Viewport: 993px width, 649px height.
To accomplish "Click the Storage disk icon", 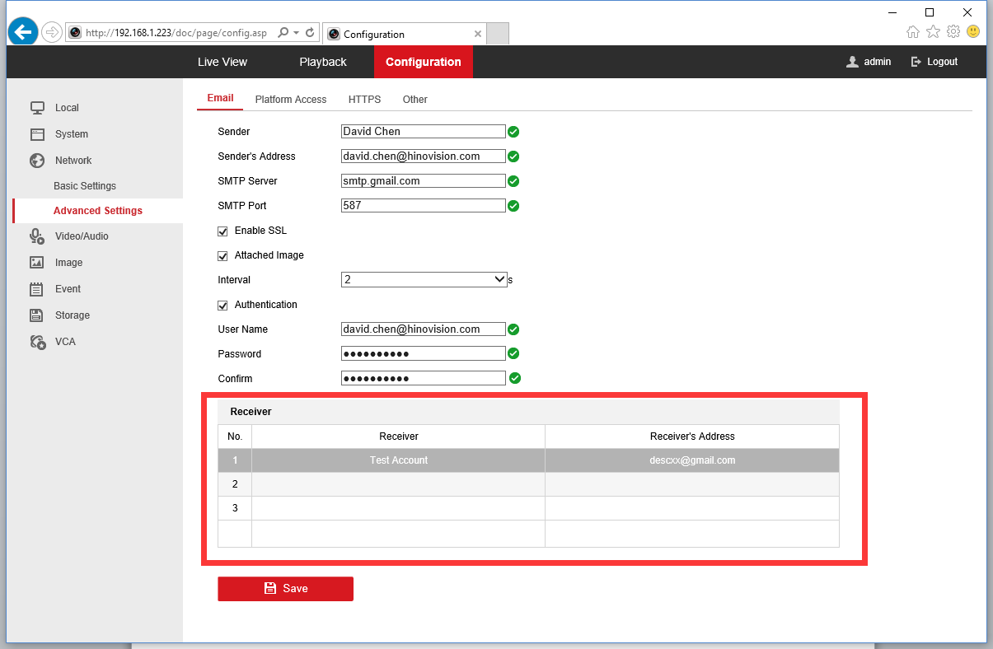I will pyautogui.click(x=37, y=315).
